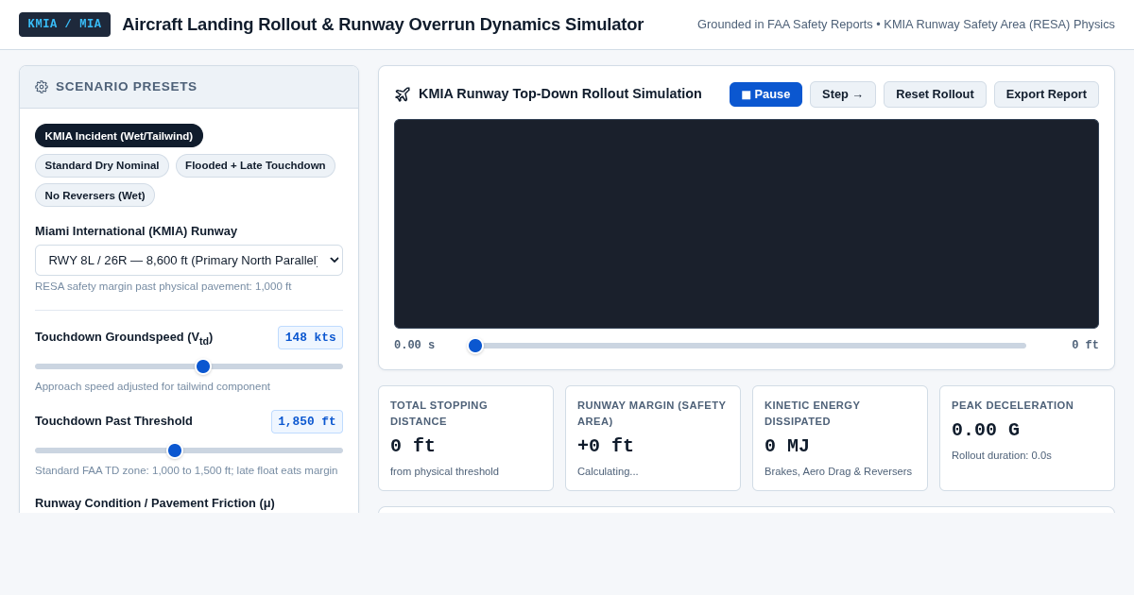
Task: Step the simulation forward
Action: [x=843, y=94]
